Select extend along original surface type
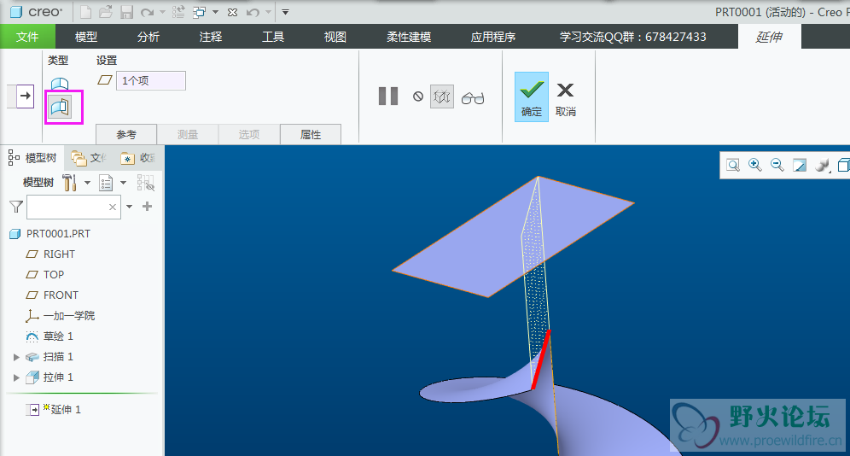Image resolution: width=850 pixels, height=456 pixels. (60, 83)
